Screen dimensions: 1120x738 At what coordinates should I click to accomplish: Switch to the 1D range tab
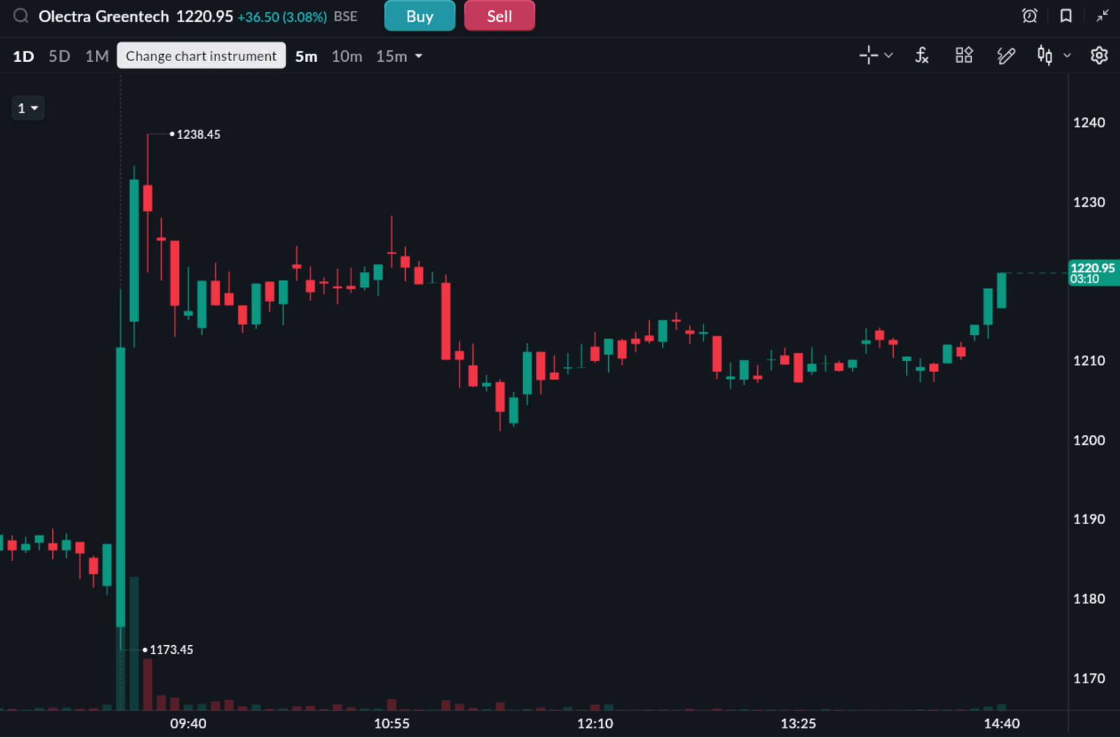[23, 56]
